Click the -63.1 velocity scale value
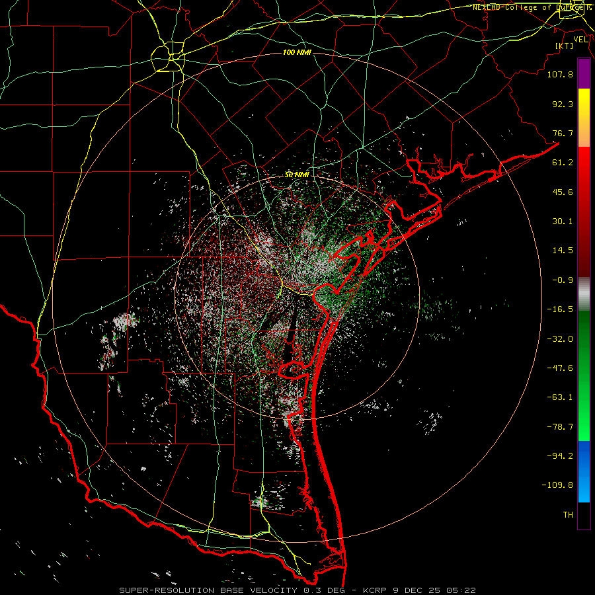The height and width of the screenshot is (595, 595). [x=560, y=397]
